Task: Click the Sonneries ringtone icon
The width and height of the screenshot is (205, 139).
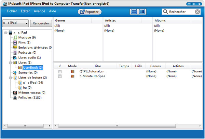Action: (x=15, y=73)
